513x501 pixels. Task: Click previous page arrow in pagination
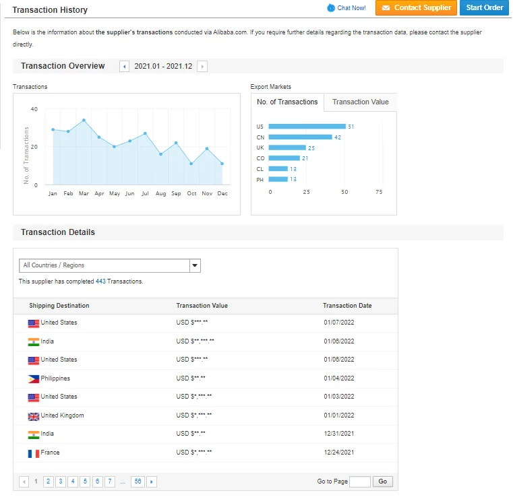[24, 481]
